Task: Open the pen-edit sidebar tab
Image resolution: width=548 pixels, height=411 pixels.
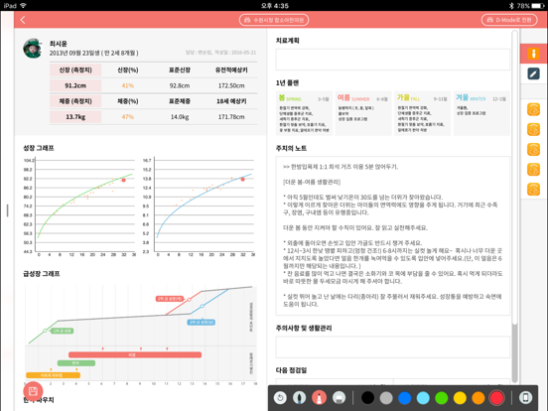Action: click(x=533, y=73)
